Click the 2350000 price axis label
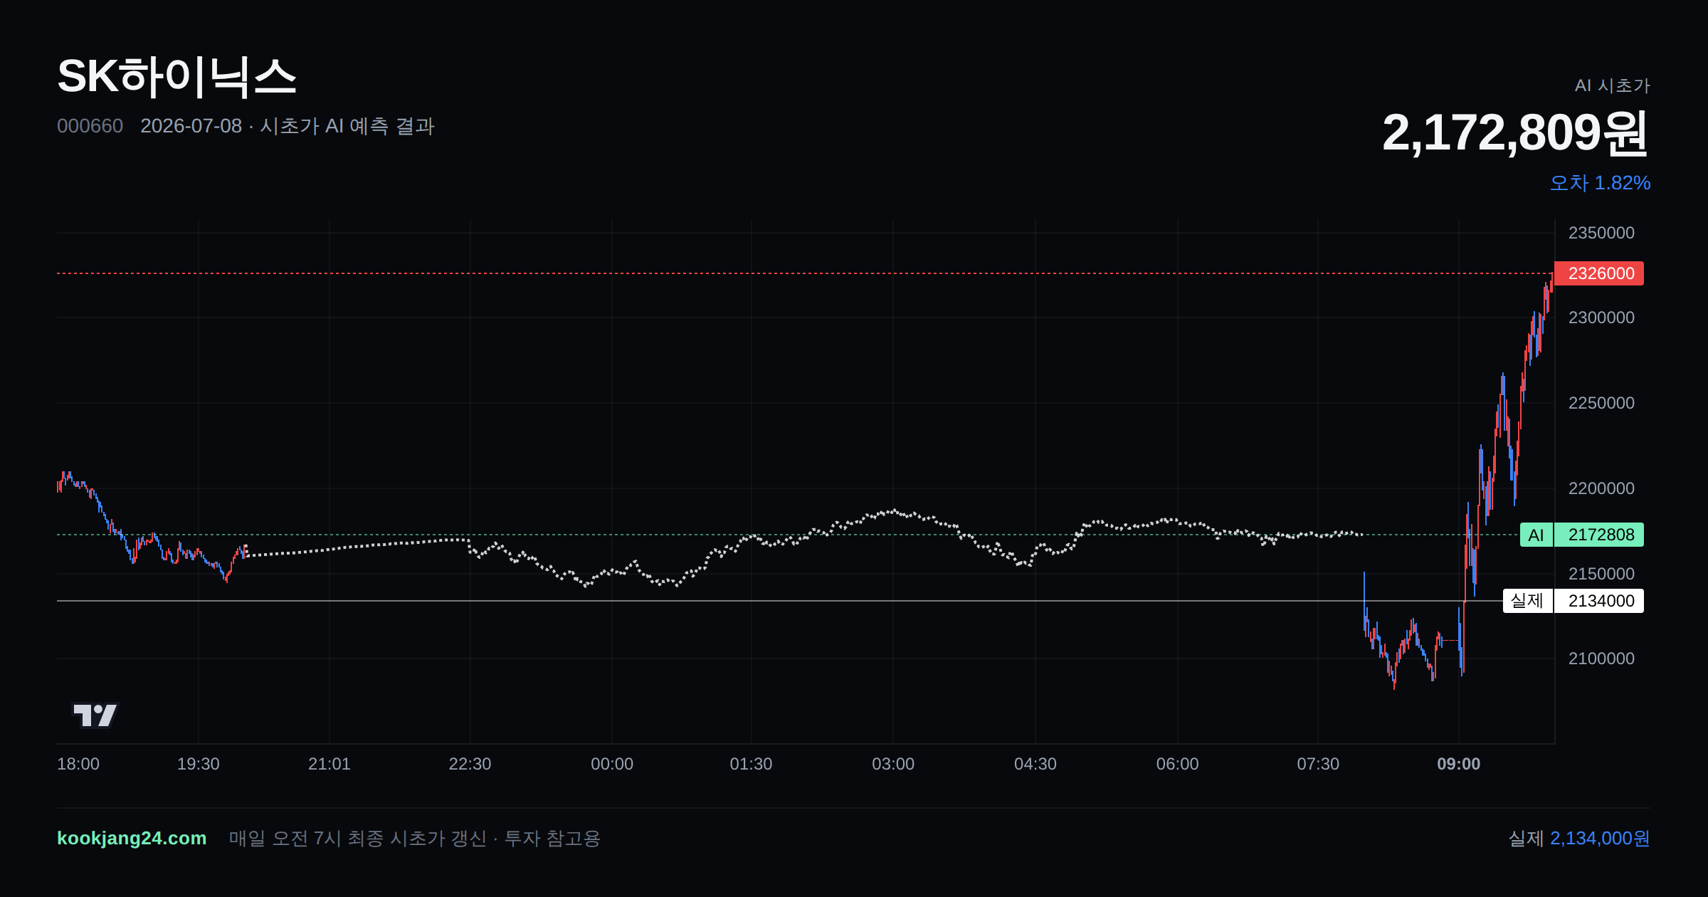1708x897 pixels. coord(1601,233)
